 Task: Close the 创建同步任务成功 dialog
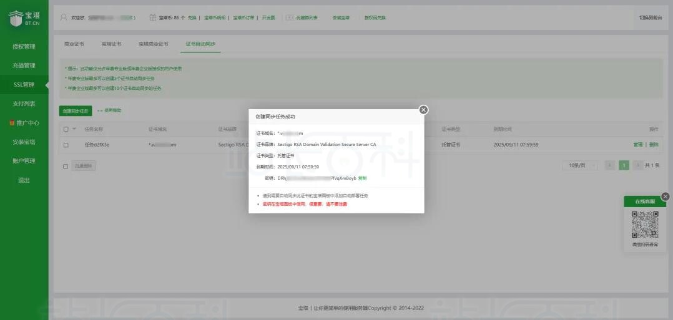(423, 110)
